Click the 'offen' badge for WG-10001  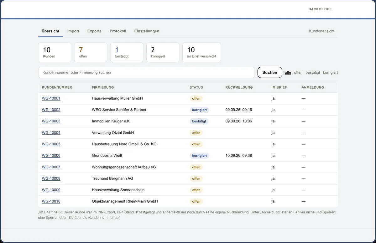point(196,98)
